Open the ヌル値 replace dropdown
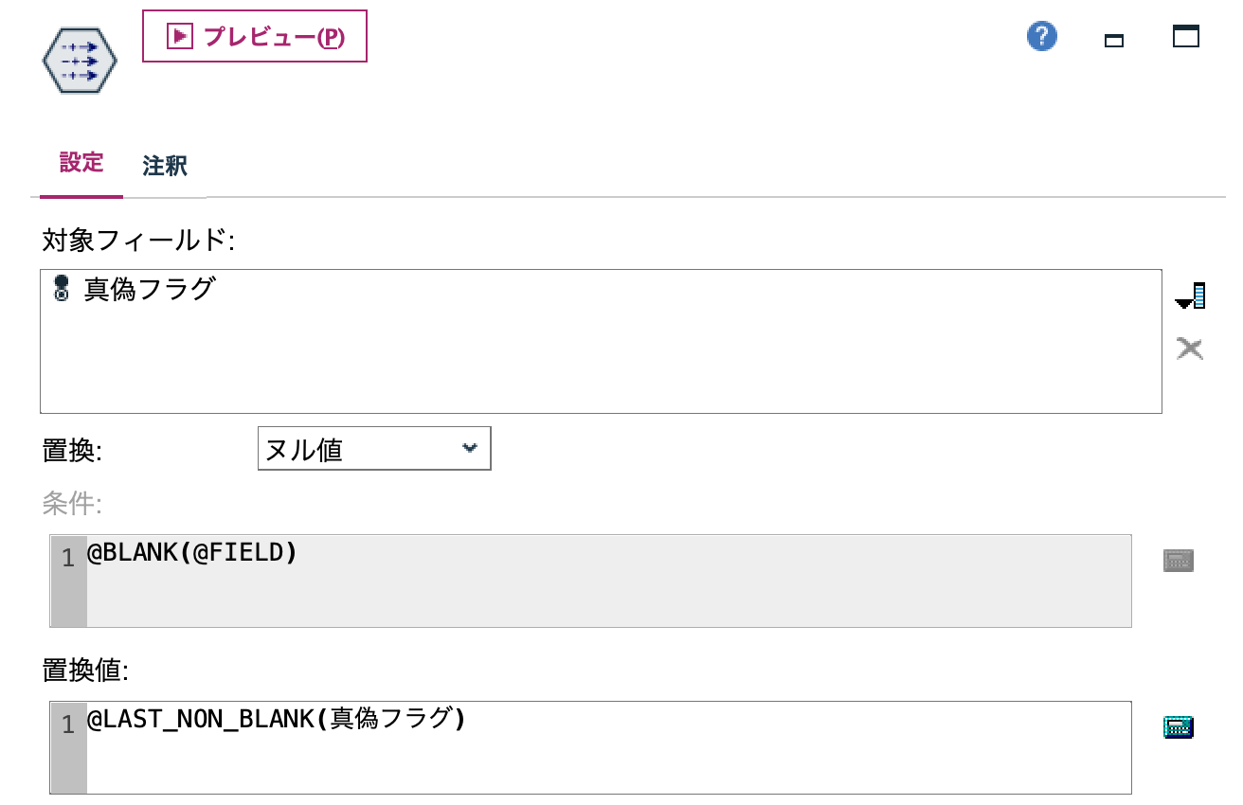The height and width of the screenshot is (805, 1243). tap(360, 448)
